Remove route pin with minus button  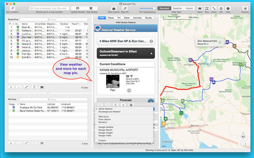[x=19, y=87]
